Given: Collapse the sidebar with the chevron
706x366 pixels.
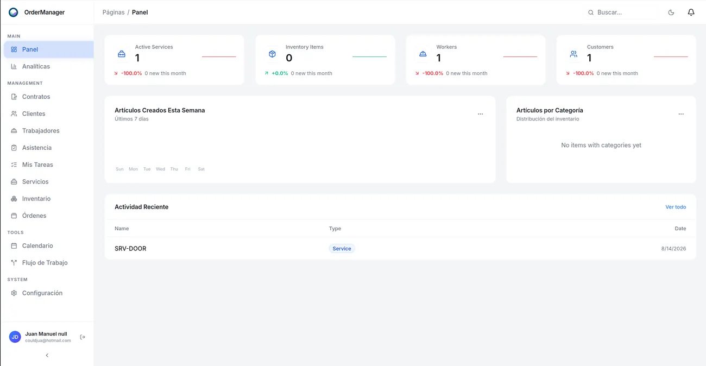Looking at the screenshot, I should tap(47, 355).
